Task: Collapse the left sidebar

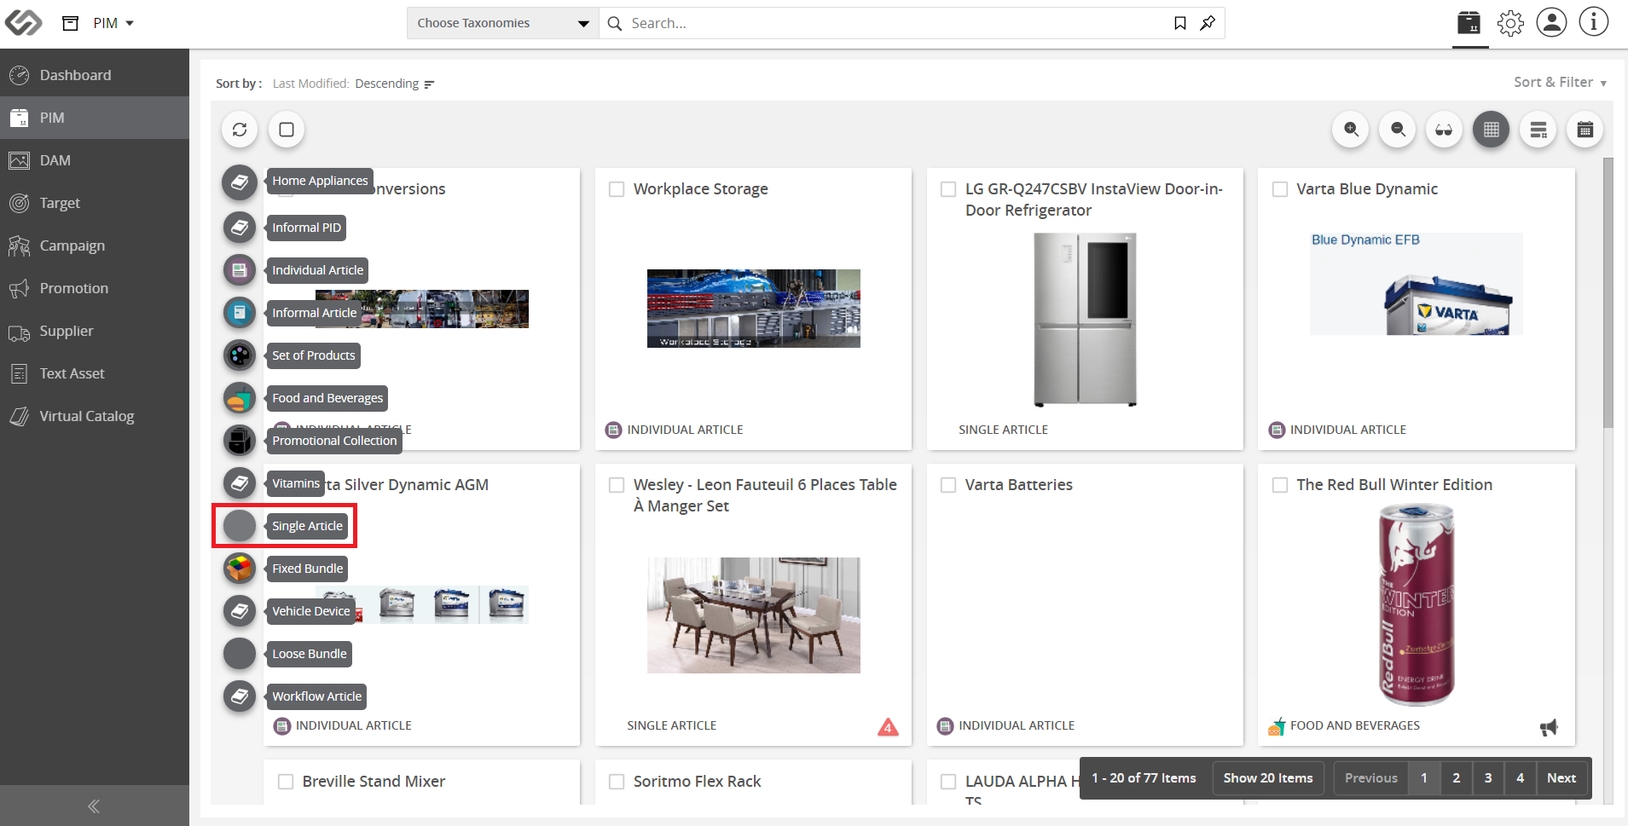Action: coord(94,806)
